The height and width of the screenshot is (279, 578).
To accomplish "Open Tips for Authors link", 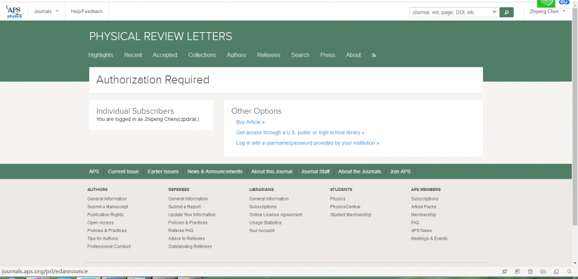I will pyautogui.click(x=103, y=239).
